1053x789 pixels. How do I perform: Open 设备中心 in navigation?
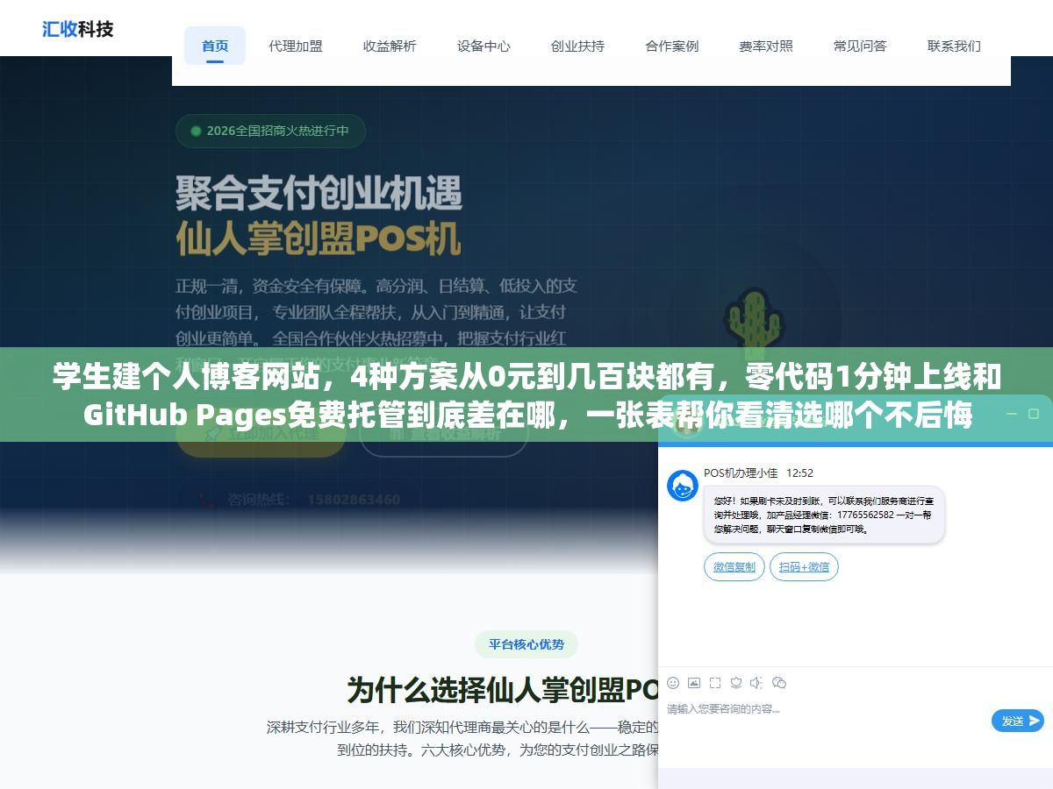[x=484, y=46]
